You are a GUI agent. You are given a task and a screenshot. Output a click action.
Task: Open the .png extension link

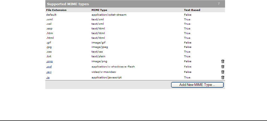coord(49,61)
